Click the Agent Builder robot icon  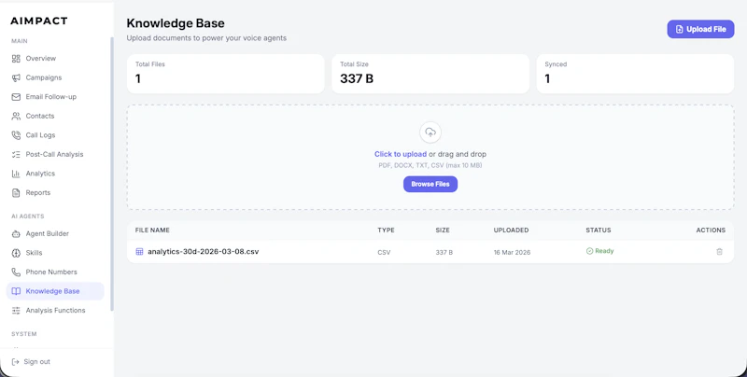pyautogui.click(x=16, y=233)
